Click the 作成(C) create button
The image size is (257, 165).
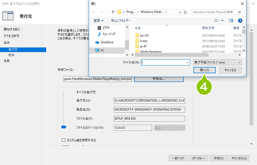(219, 158)
